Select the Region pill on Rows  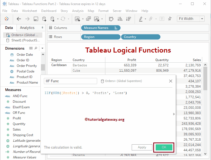(101, 37)
